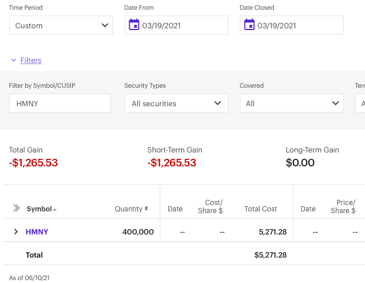Sort by Total Cost column header
The height and width of the screenshot is (283, 365).
(x=261, y=209)
